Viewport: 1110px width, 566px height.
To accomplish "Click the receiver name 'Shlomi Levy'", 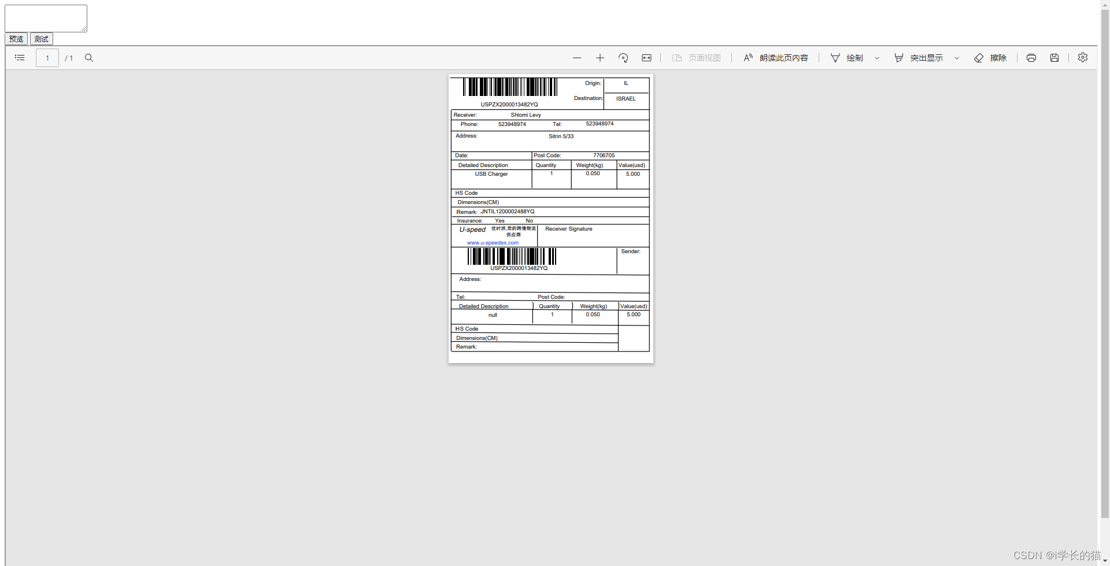I will [526, 115].
